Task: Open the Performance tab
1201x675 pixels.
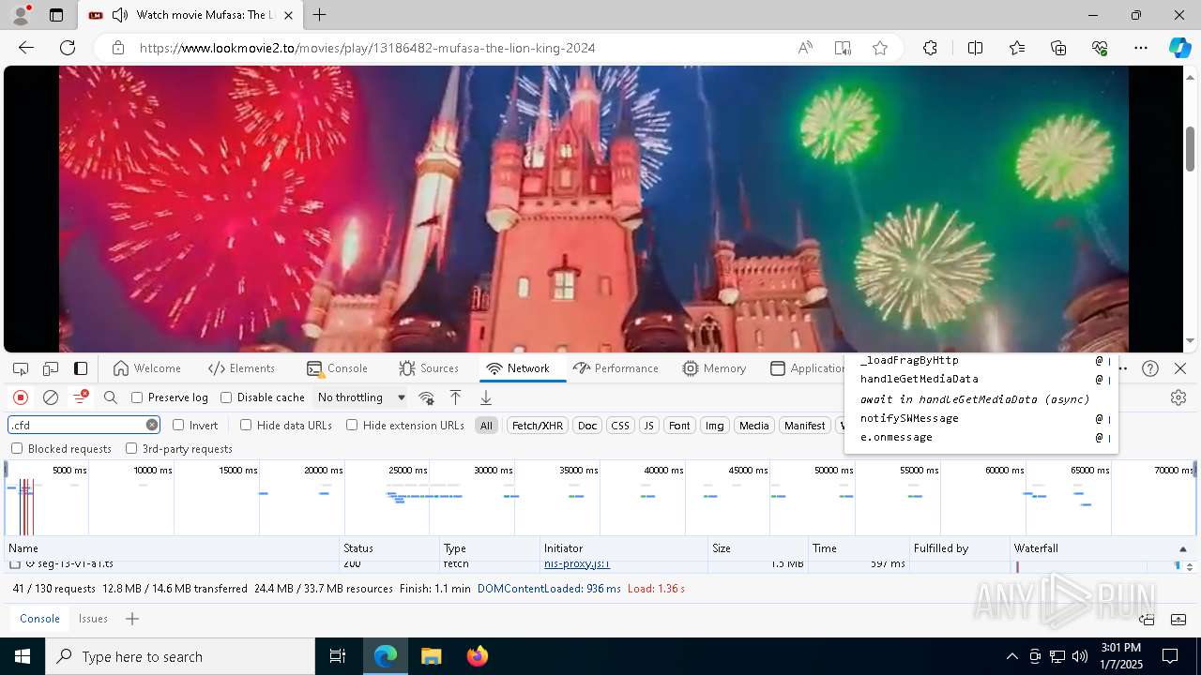Action: (616, 368)
